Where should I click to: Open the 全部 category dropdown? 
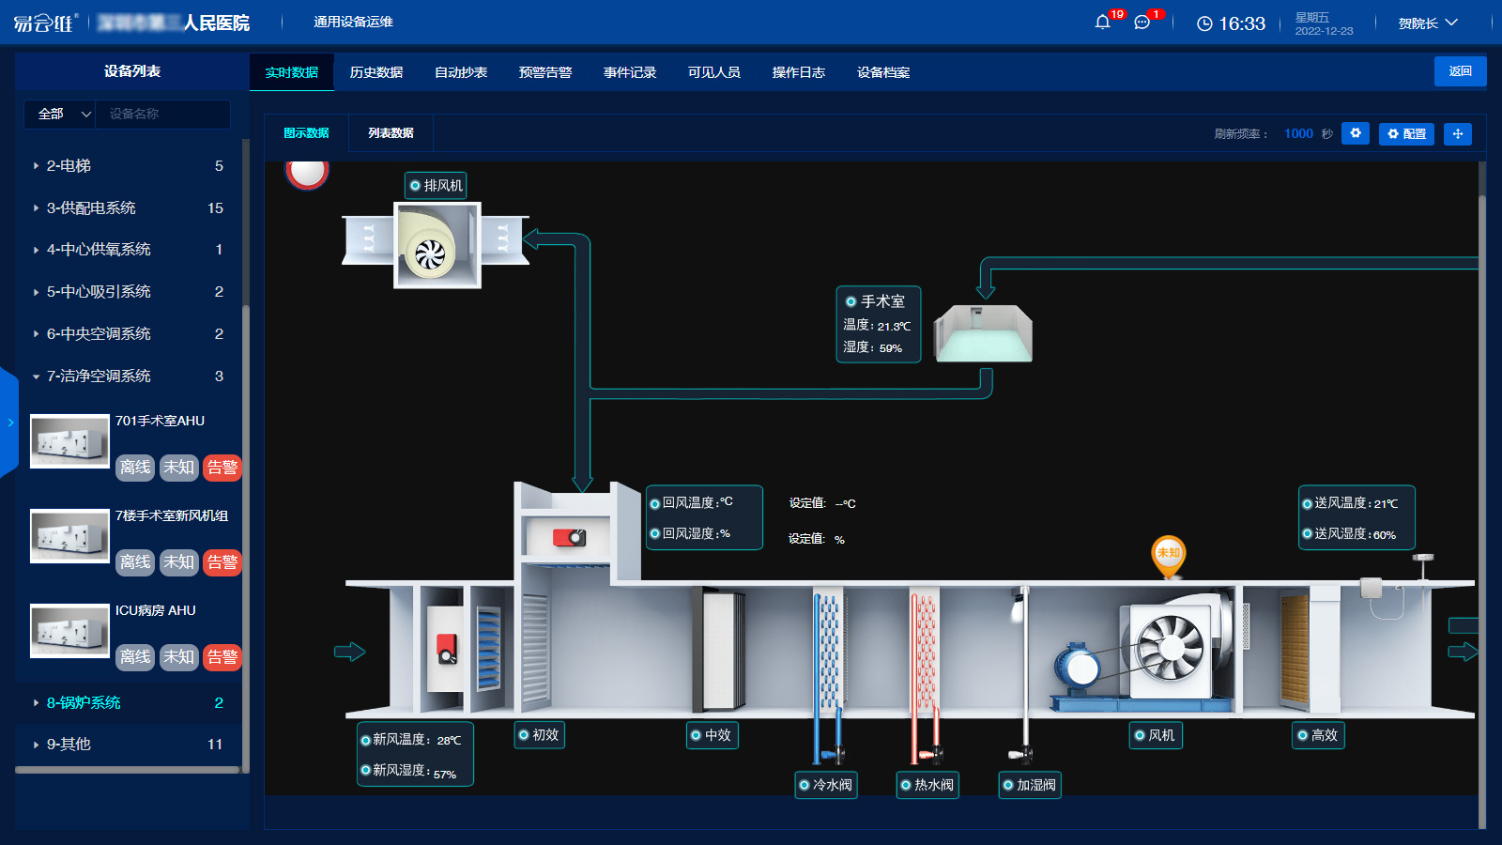pyautogui.click(x=60, y=114)
